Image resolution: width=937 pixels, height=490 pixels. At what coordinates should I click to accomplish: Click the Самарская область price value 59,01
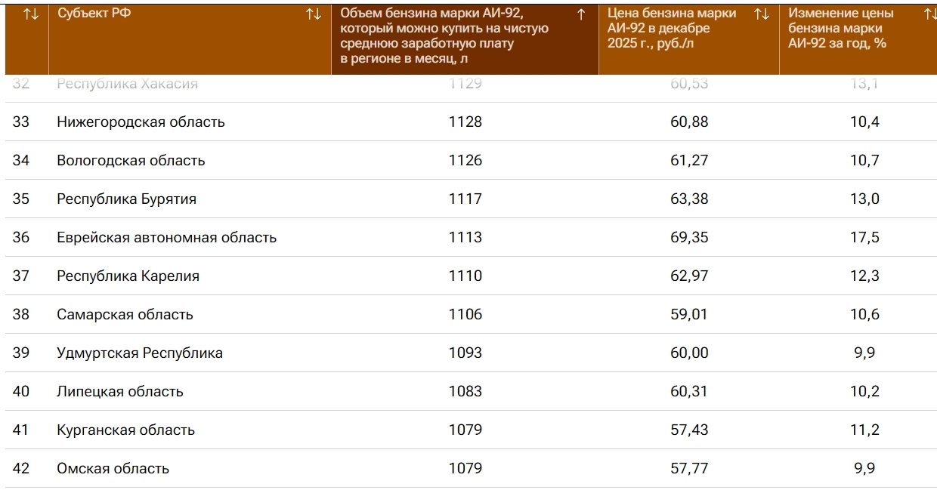689,315
